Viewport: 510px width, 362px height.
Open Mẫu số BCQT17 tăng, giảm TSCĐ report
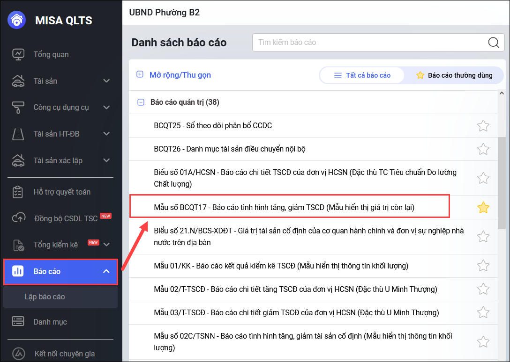284,208
